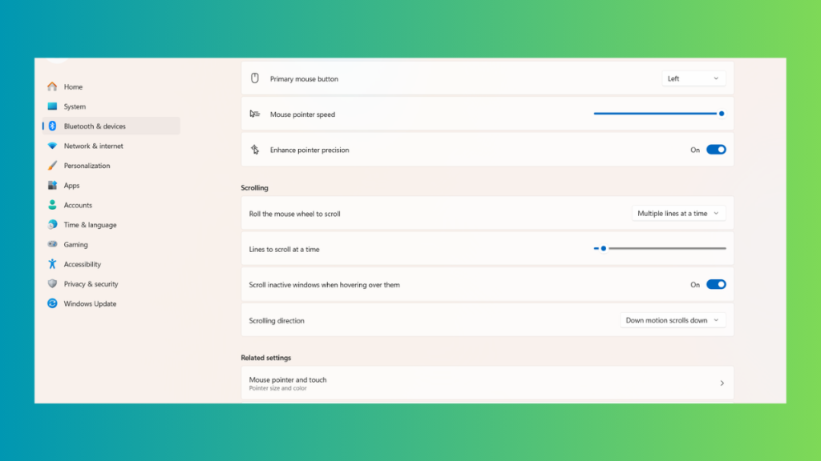The height and width of the screenshot is (461, 821).
Task: Open the Primary mouse button Left dropdown
Action: 694,78
